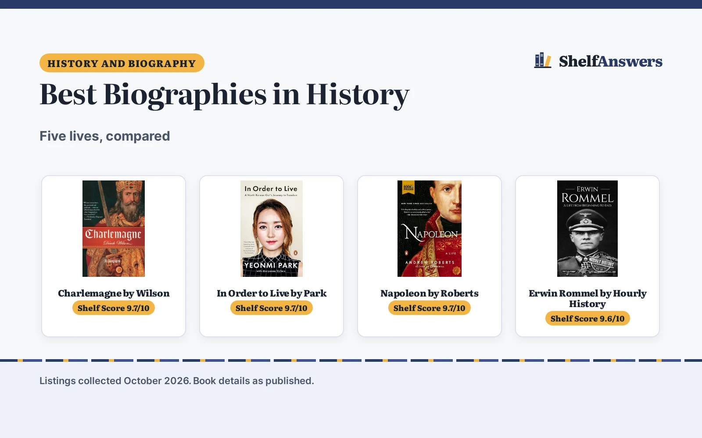This screenshot has width=702, height=438.
Task: Open the Napoleon by Roberts title
Action: pyautogui.click(x=430, y=293)
